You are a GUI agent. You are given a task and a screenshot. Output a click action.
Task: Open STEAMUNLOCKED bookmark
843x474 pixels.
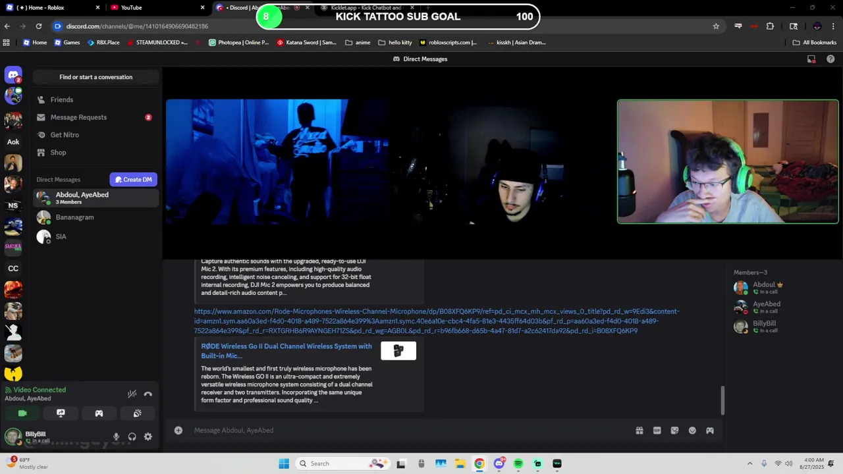tap(157, 43)
